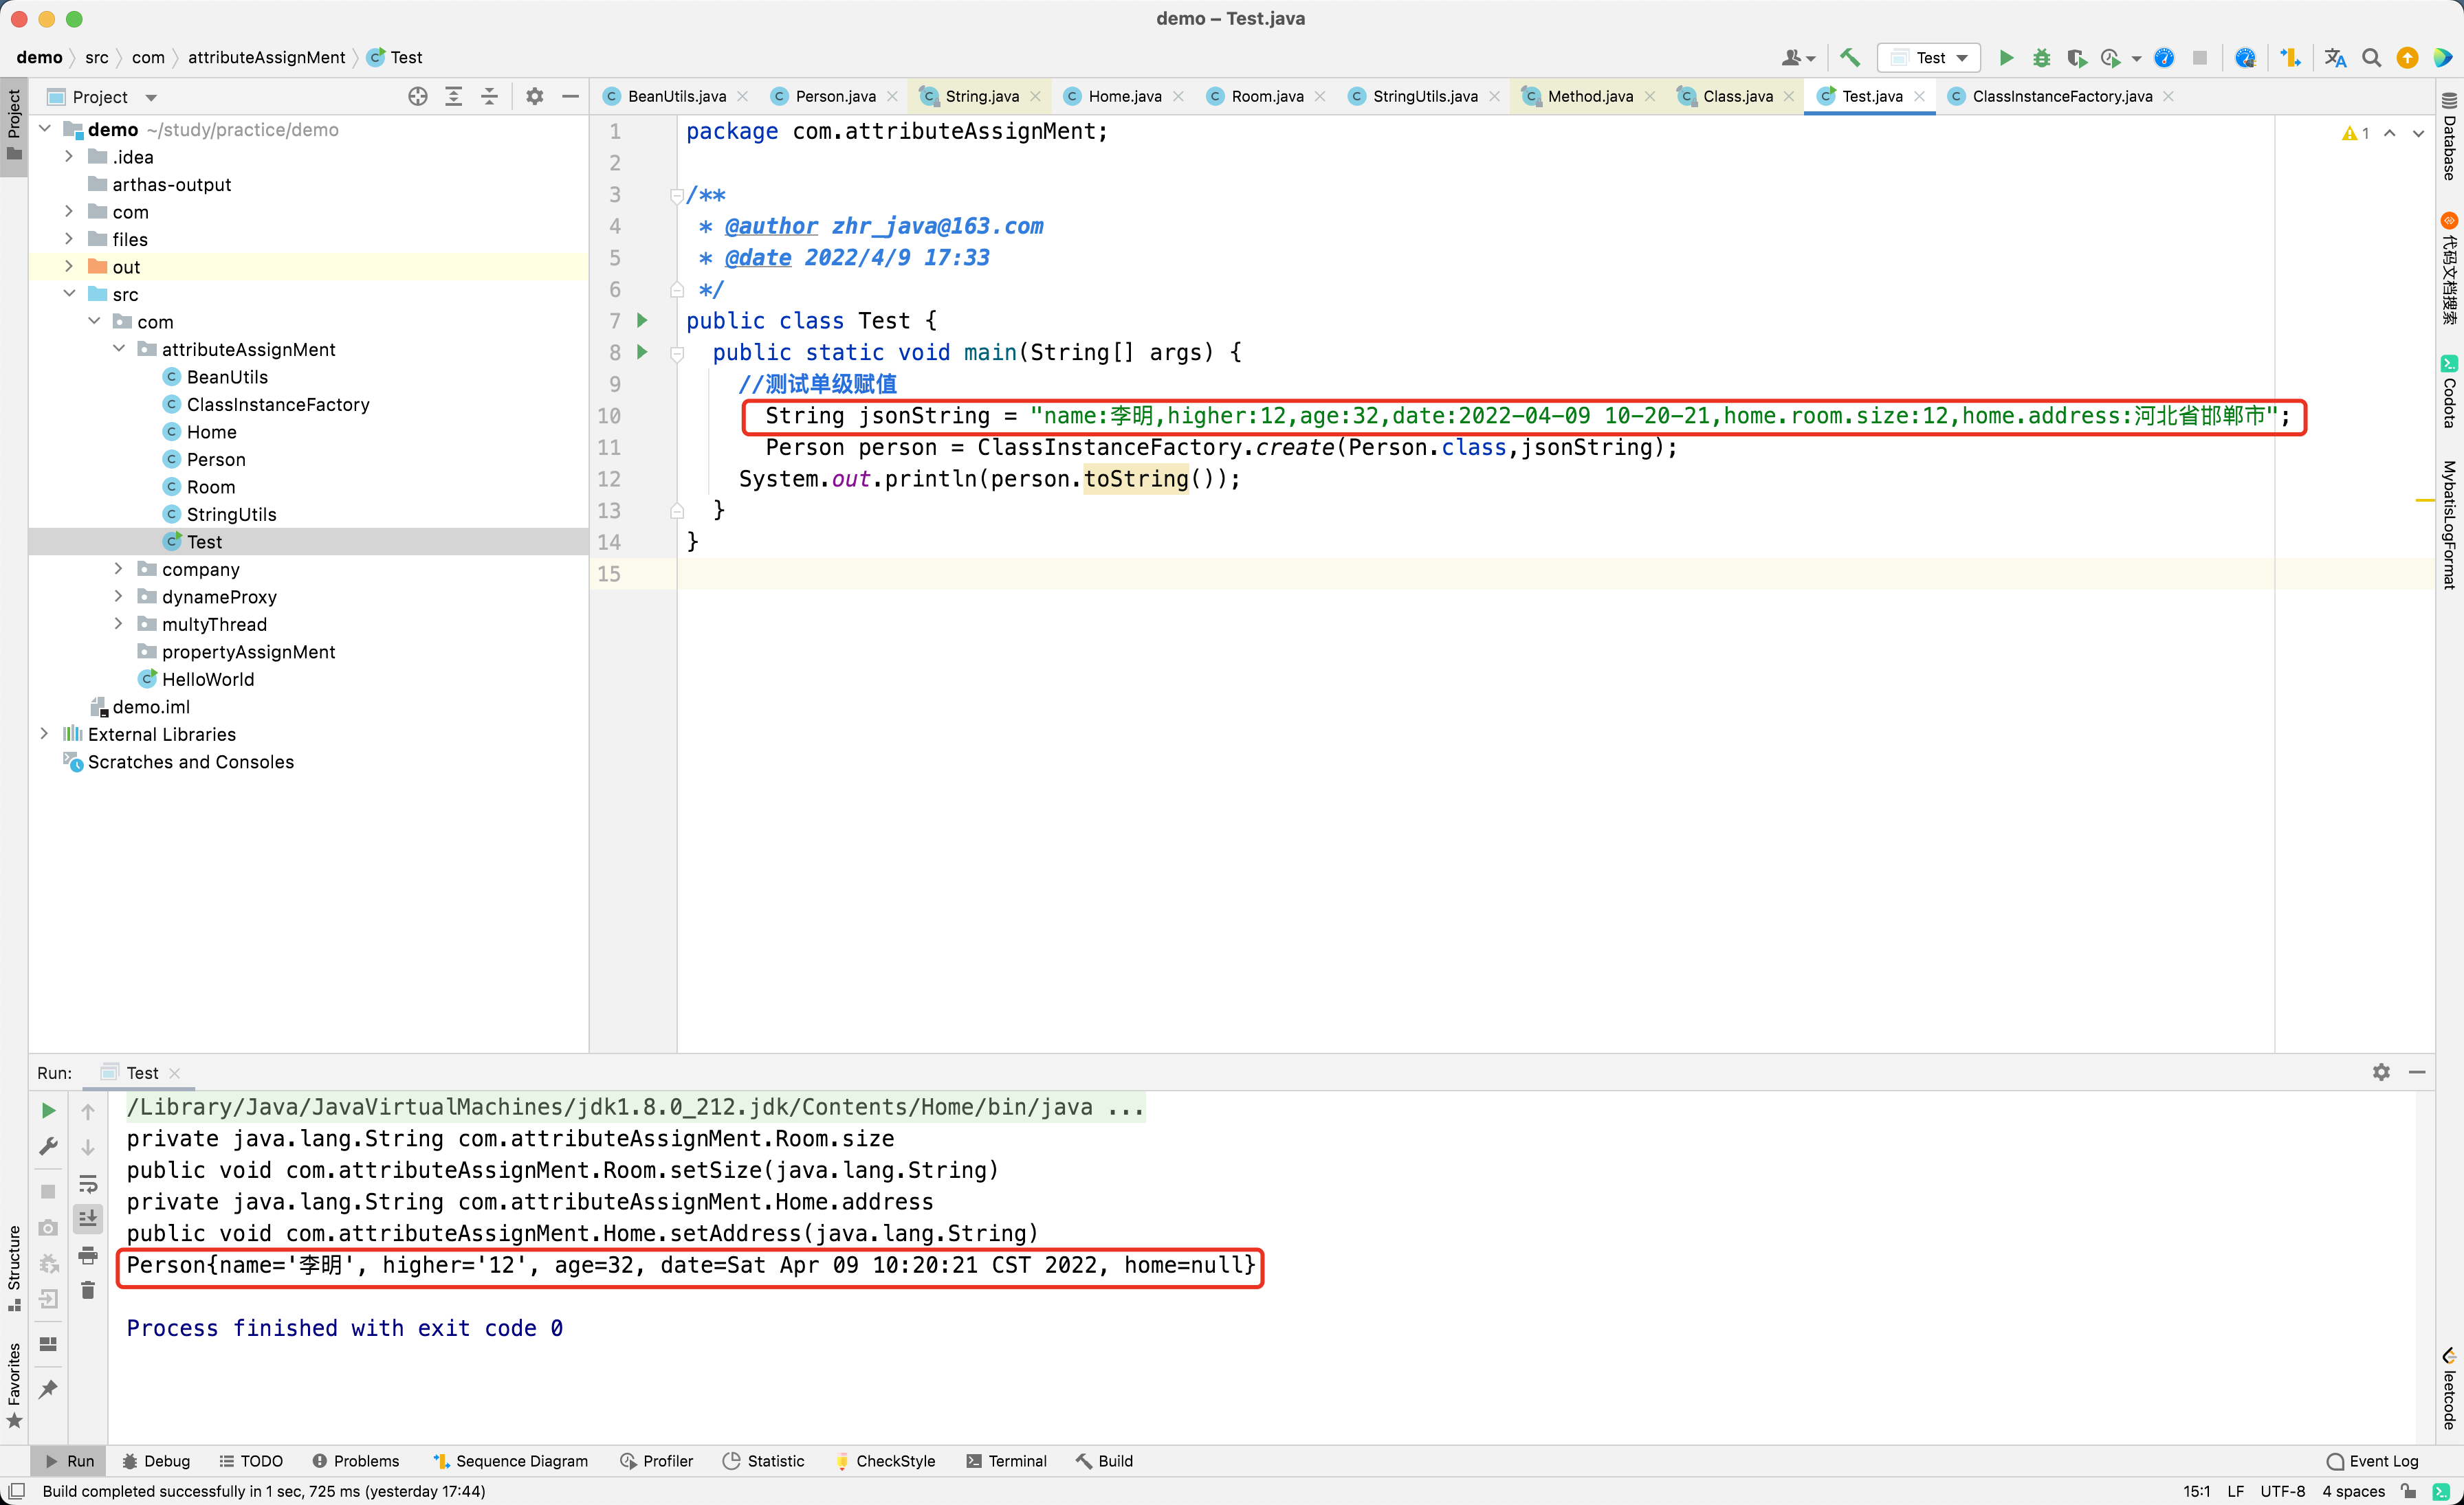The width and height of the screenshot is (2464, 1505).
Task: Switch to StringUtils.java tab
Action: (1424, 96)
